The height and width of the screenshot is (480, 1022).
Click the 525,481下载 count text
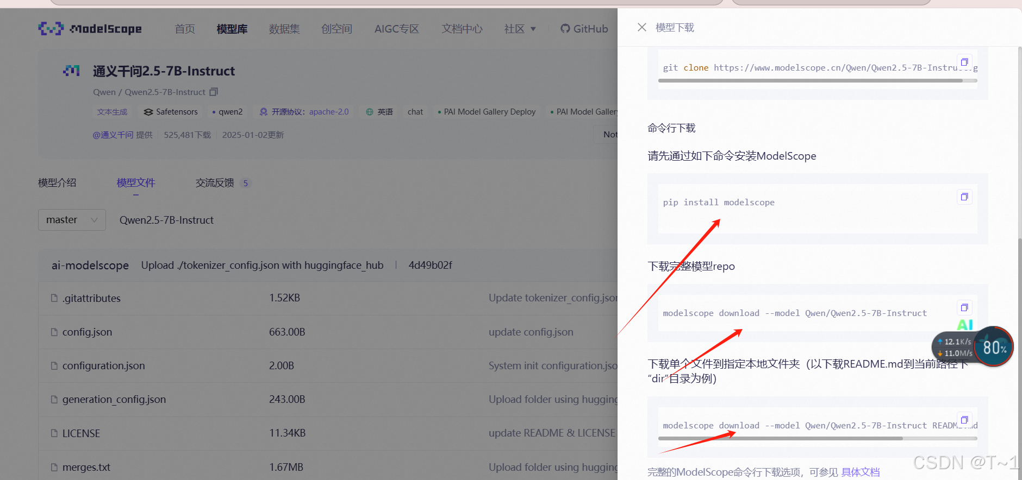tap(188, 135)
